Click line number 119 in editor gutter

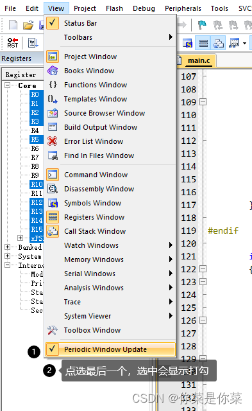tap(189, 231)
